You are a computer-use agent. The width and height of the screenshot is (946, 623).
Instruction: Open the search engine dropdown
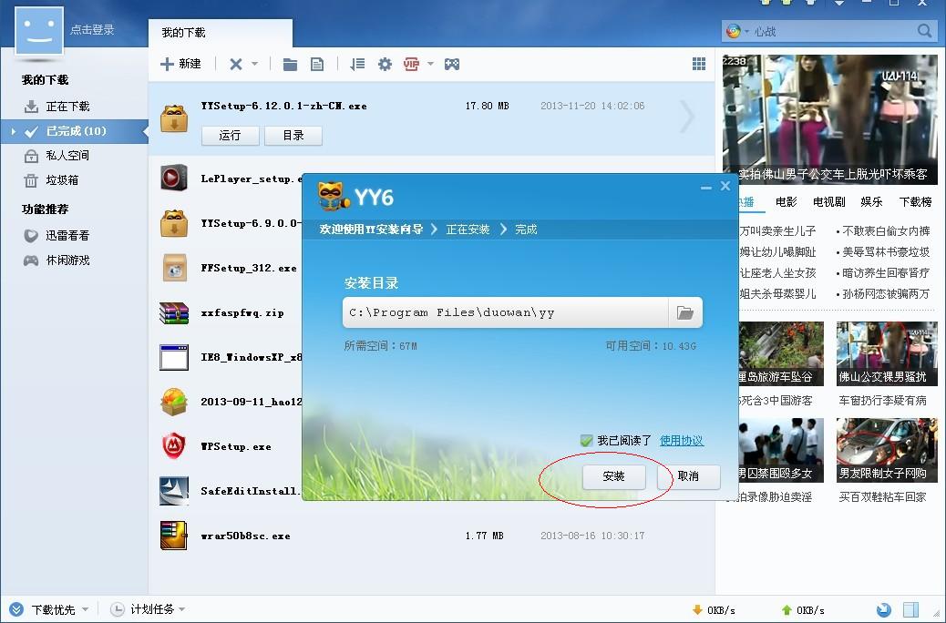coord(747,31)
